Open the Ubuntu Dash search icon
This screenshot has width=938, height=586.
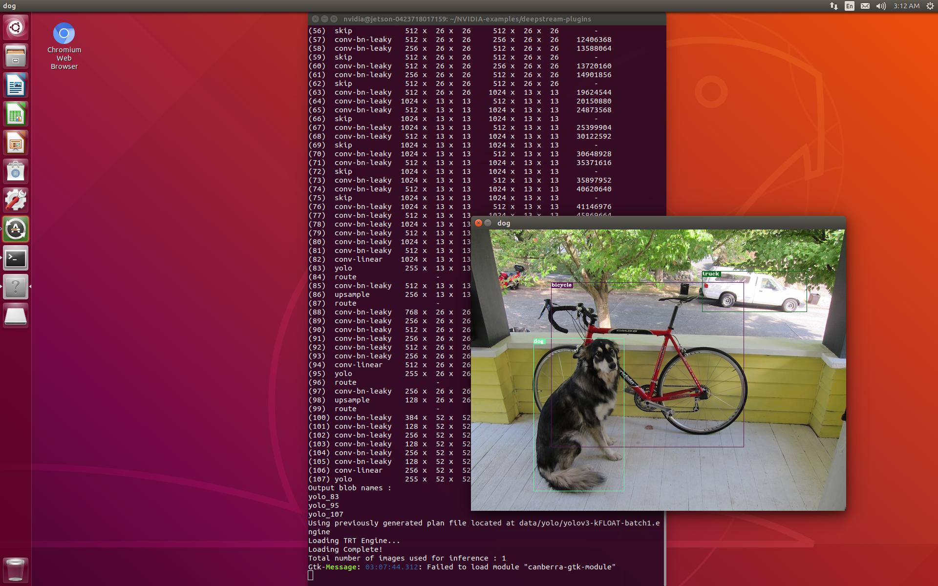click(16, 27)
